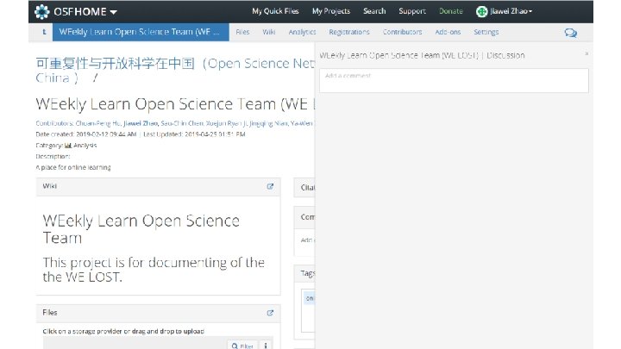Click the Files info icon button

point(266,346)
